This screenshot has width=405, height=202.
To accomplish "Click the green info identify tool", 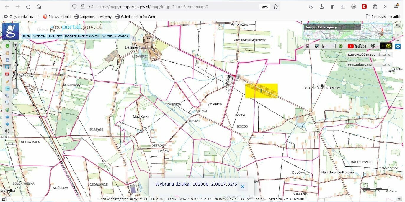I will pos(7,46).
